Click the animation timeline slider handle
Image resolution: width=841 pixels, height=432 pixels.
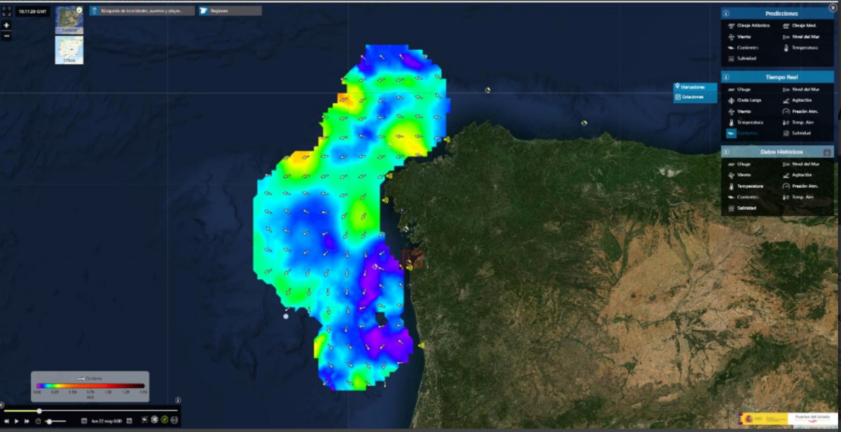(x=39, y=411)
